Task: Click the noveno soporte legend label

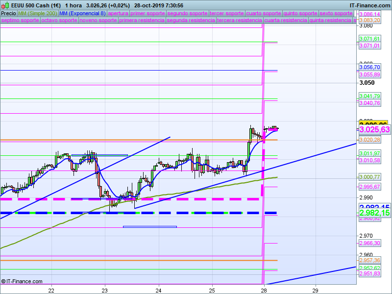Action: pyautogui.click(x=98, y=20)
